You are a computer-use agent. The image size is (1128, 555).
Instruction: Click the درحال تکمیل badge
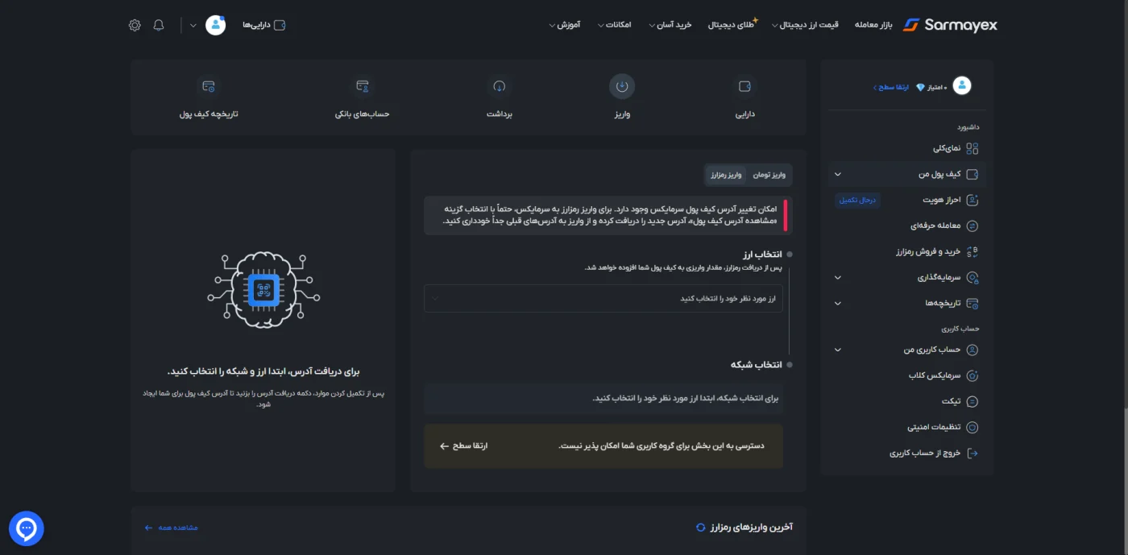857,200
